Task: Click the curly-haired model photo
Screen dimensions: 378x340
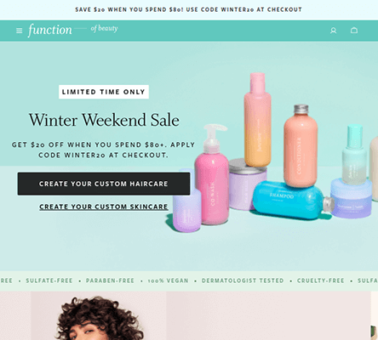Action: (99, 316)
